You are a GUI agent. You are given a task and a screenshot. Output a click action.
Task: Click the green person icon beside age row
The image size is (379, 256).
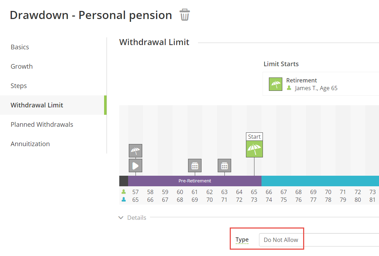(124, 192)
